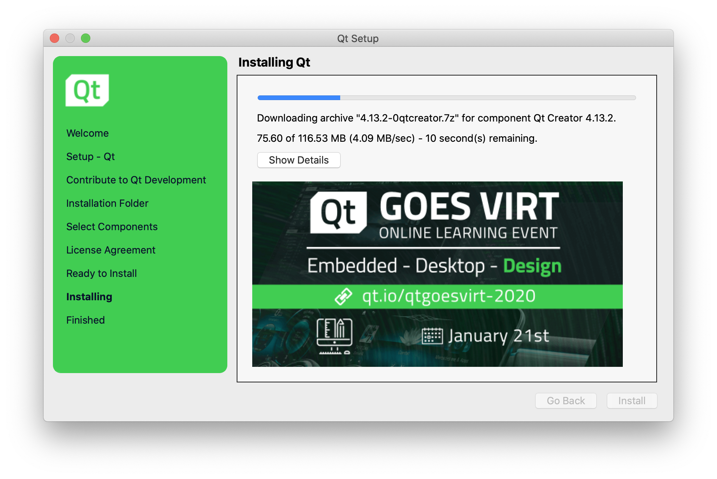Viewport: 717px width, 479px height.
Task: Close the Qt Setup window
Action: pos(54,38)
